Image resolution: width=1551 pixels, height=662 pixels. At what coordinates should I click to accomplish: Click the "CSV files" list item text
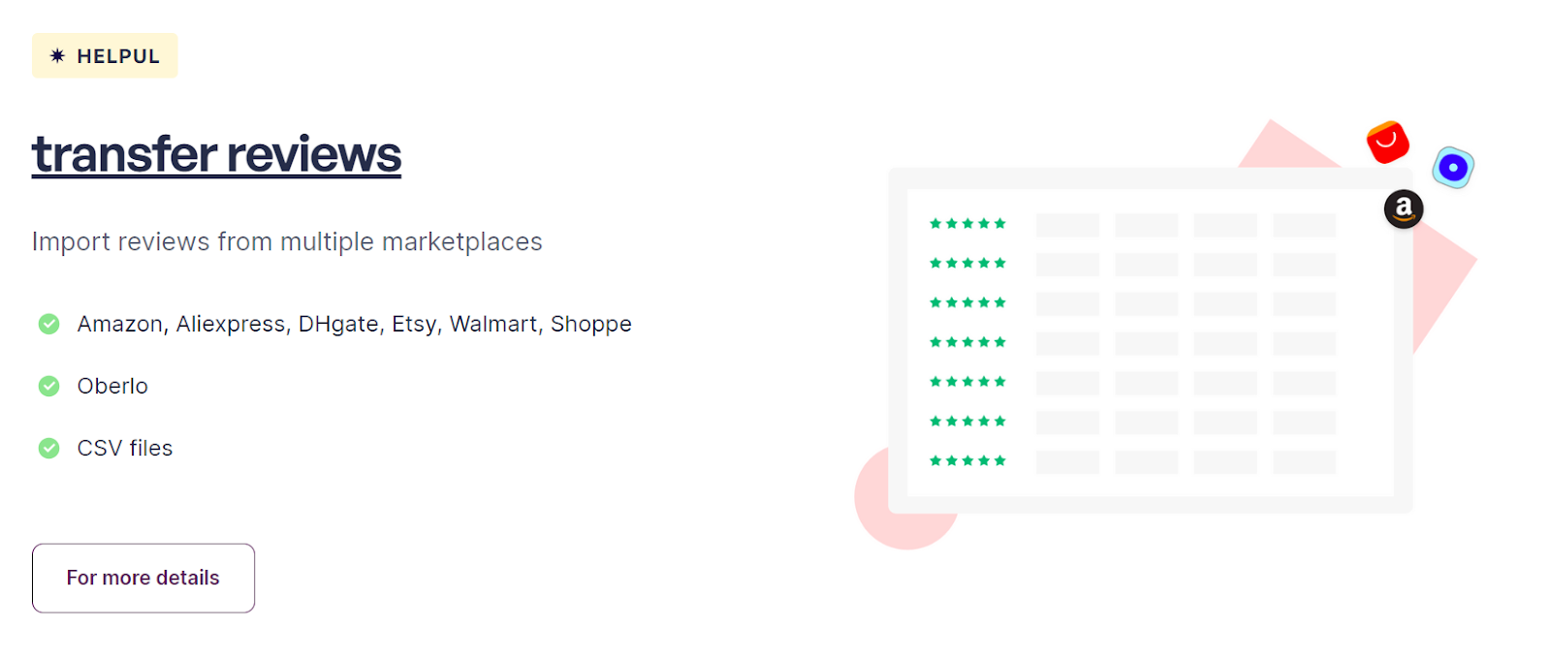tap(125, 448)
